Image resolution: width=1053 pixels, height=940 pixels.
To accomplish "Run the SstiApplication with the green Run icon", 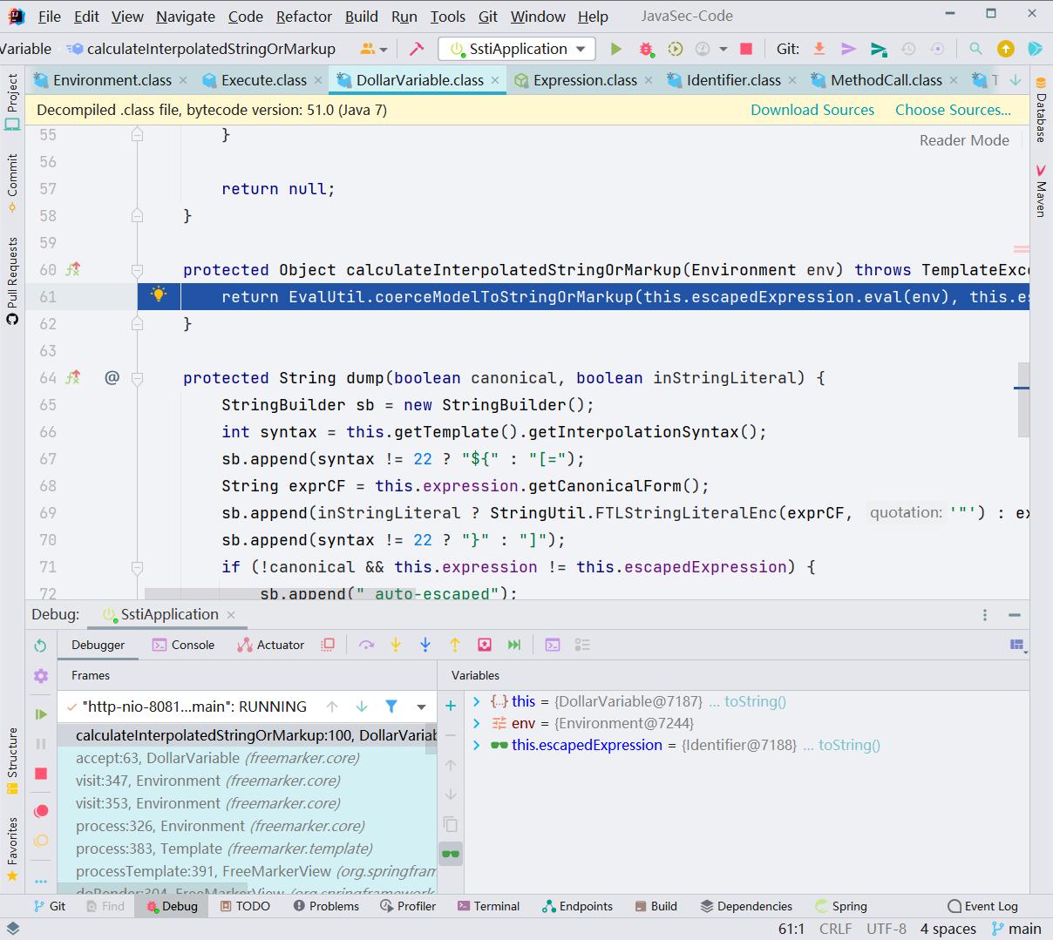I will [616, 50].
